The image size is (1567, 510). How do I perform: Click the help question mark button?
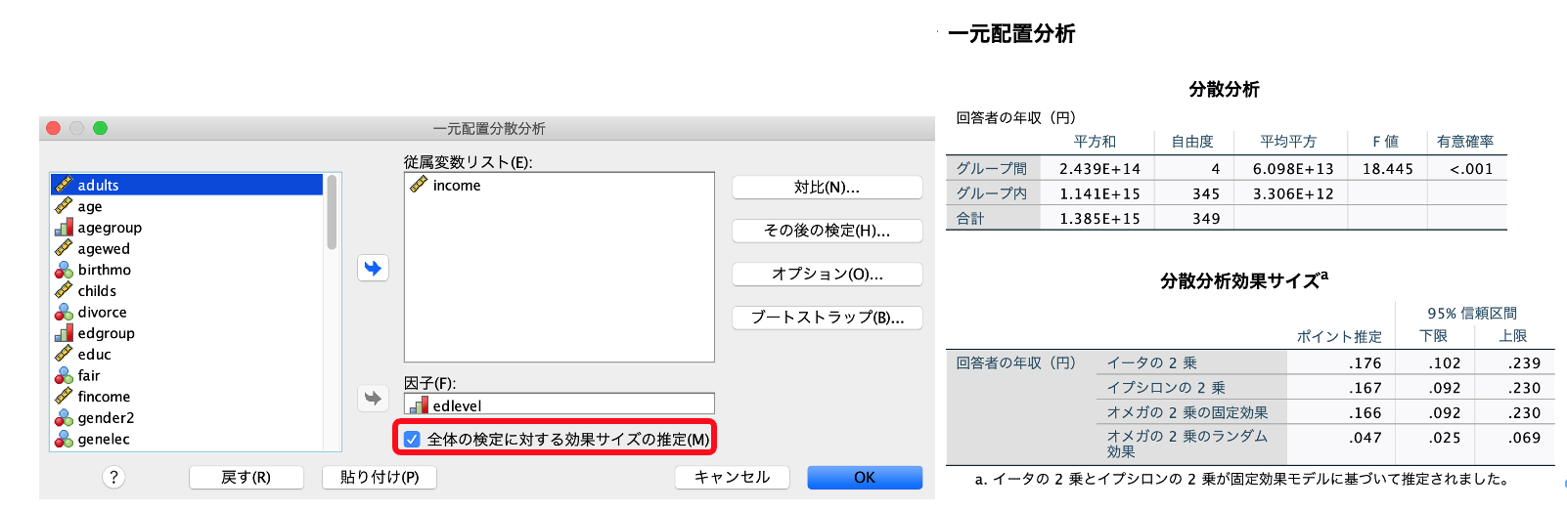click(x=113, y=477)
